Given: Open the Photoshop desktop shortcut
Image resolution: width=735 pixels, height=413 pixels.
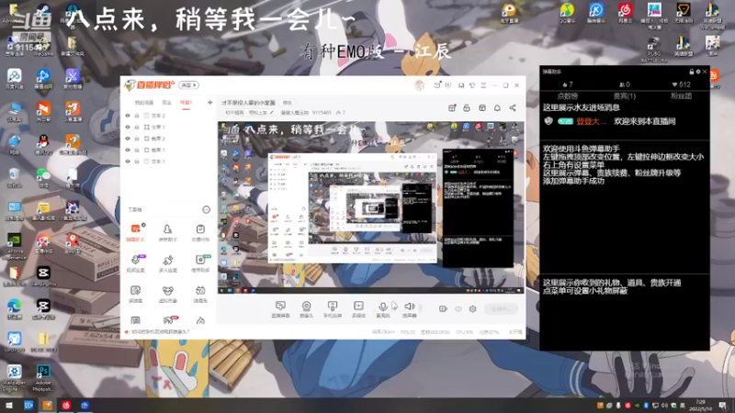Looking at the screenshot, I should pyautogui.click(x=43, y=379).
